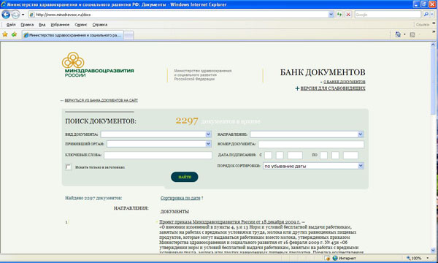Click the scrollbar down arrow
This screenshot has height=263, width=438.
tap(433, 251)
